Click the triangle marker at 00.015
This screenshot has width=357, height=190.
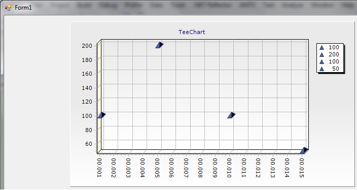tap(304, 150)
